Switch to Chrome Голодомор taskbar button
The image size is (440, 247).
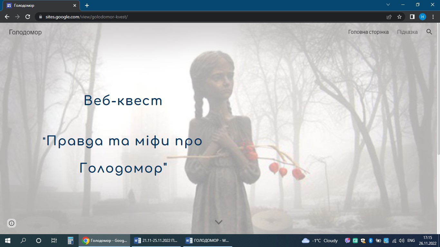(105, 241)
